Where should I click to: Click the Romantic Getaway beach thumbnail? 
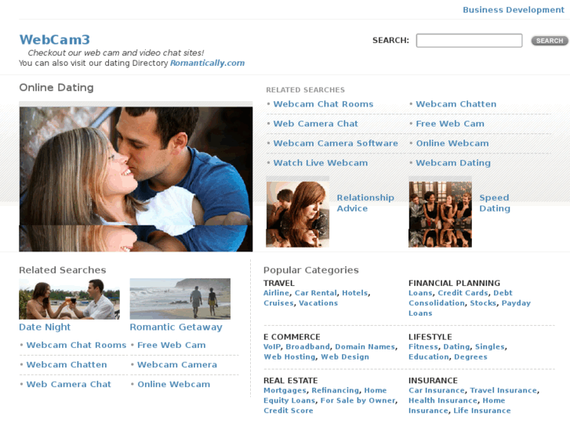pos(180,299)
